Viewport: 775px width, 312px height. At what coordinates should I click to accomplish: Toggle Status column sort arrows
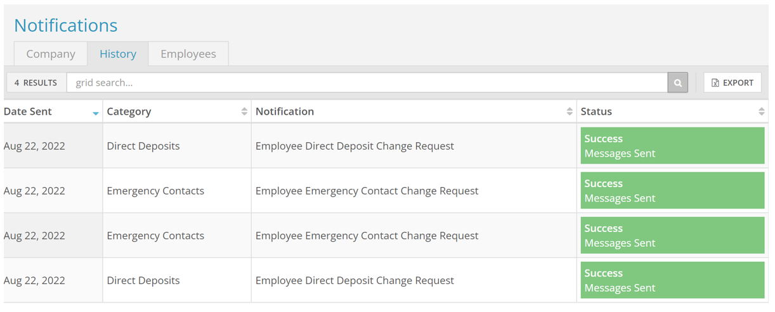point(761,112)
